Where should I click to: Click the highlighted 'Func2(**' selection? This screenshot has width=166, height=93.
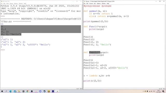coord(94,52)
